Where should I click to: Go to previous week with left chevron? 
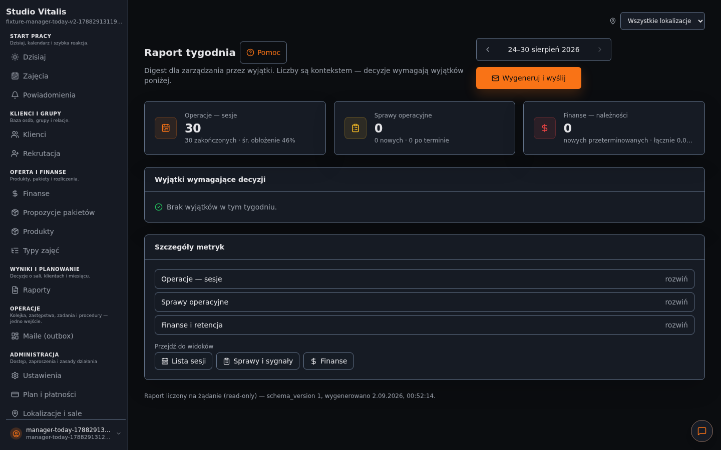pos(488,49)
